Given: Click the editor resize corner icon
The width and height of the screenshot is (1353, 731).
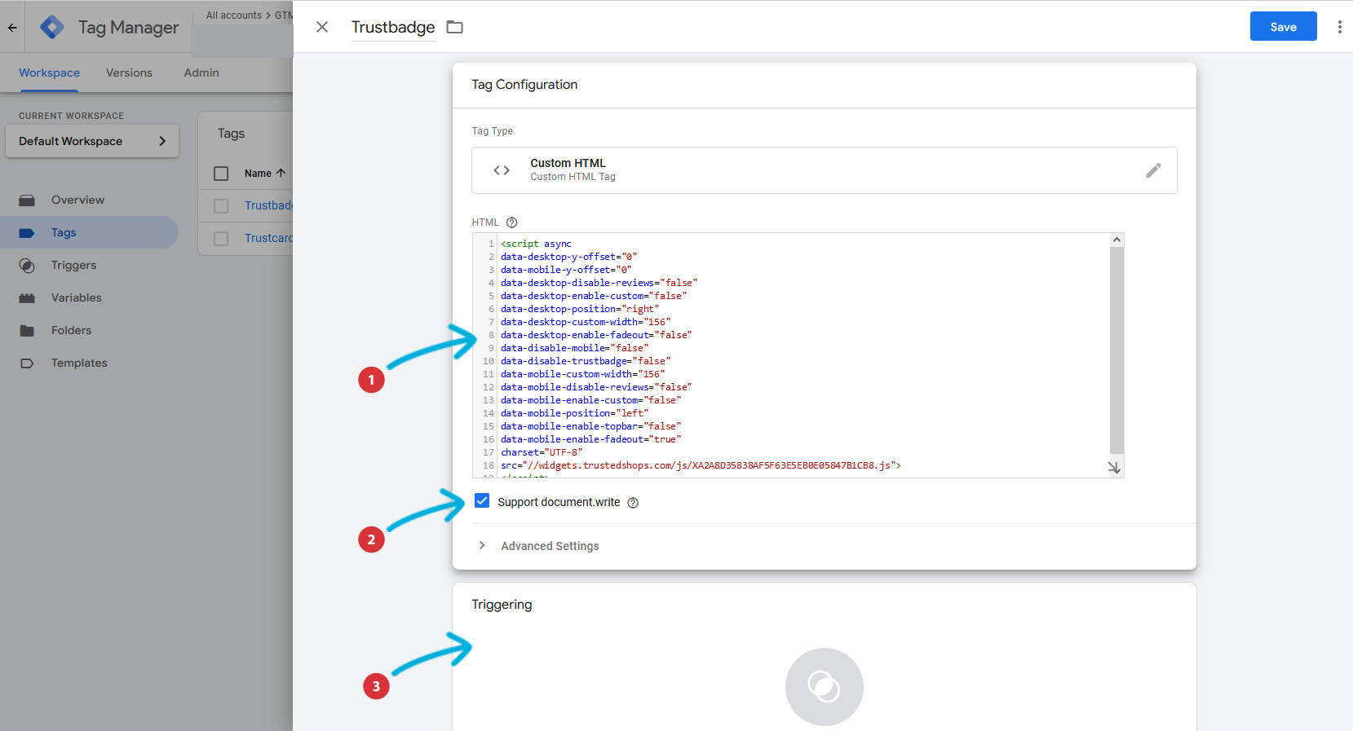Looking at the screenshot, I should 1114,468.
